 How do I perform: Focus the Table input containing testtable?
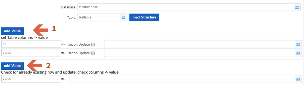click(x=99, y=17)
